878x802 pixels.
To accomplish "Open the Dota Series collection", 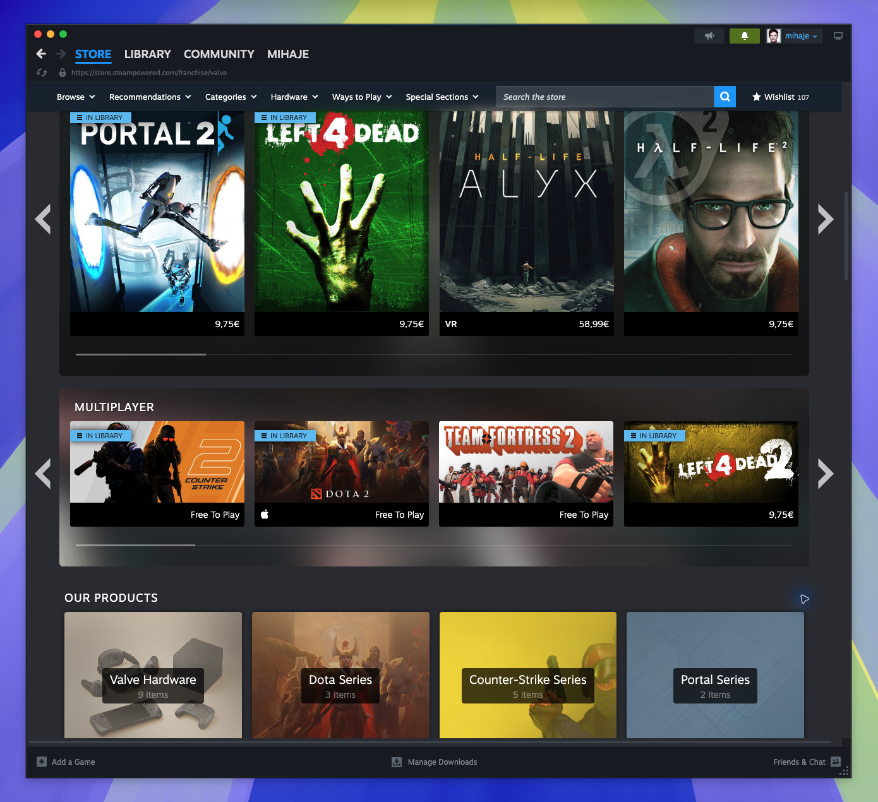I will [340, 675].
